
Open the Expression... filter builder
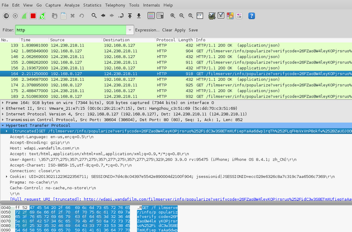point(147,30)
